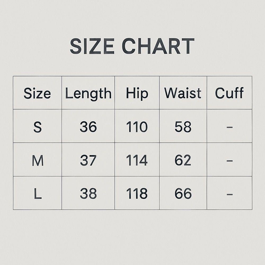Image resolution: width=265 pixels, height=265 pixels.
Task: Select the length value 36
Action: coord(88,127)
